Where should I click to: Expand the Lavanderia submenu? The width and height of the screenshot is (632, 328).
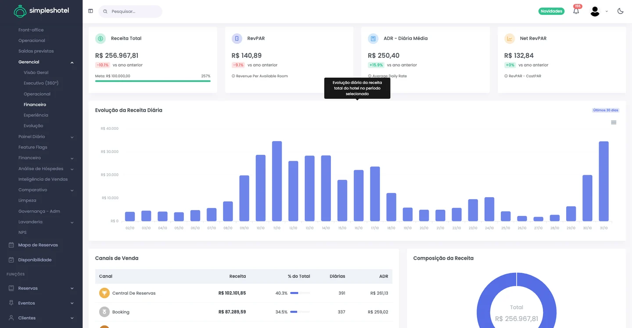tap(72, 222)
